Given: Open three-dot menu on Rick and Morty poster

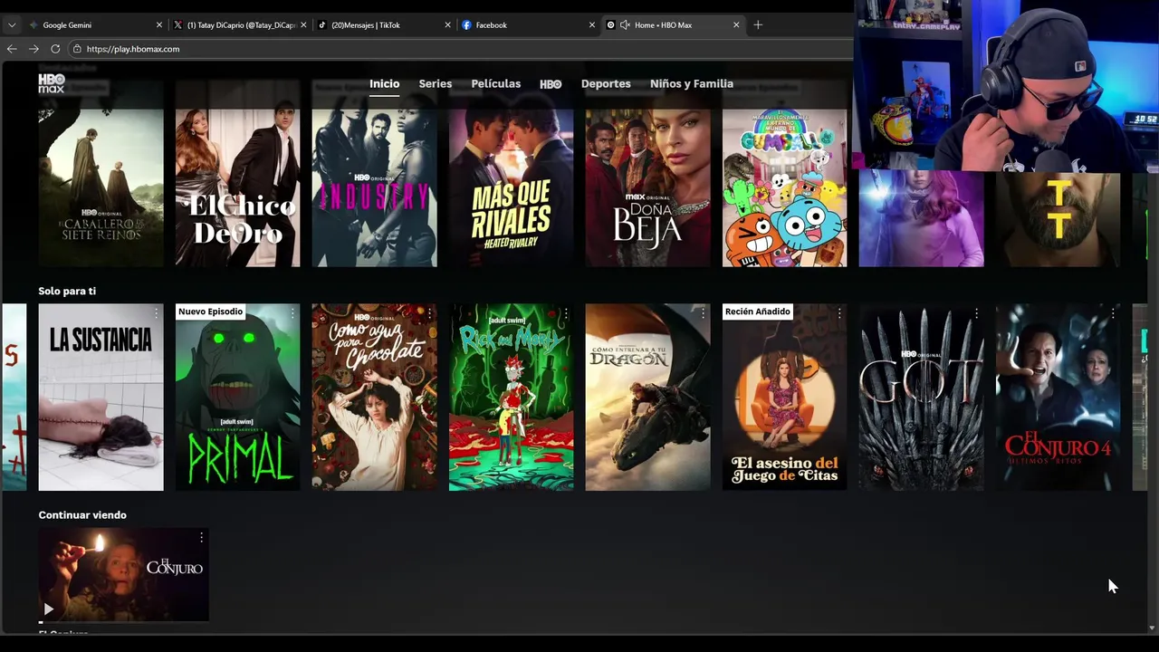Looking at the screenshot, I should (x=566, y=313).
